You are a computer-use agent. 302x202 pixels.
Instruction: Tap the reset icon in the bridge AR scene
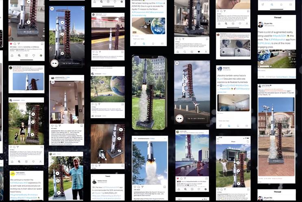coord(83,9)
